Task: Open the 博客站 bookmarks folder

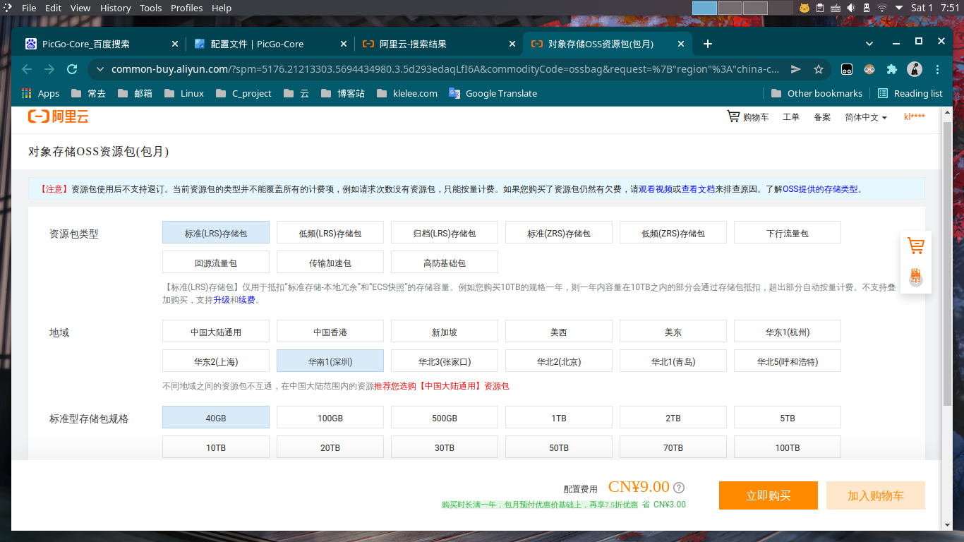Action: 342,93
